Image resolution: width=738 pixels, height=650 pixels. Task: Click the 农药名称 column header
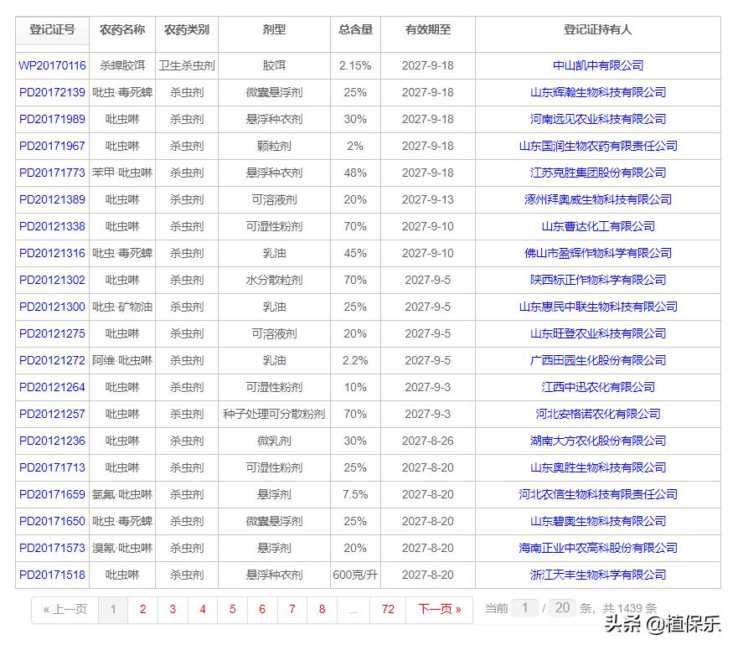coord(122,28)
